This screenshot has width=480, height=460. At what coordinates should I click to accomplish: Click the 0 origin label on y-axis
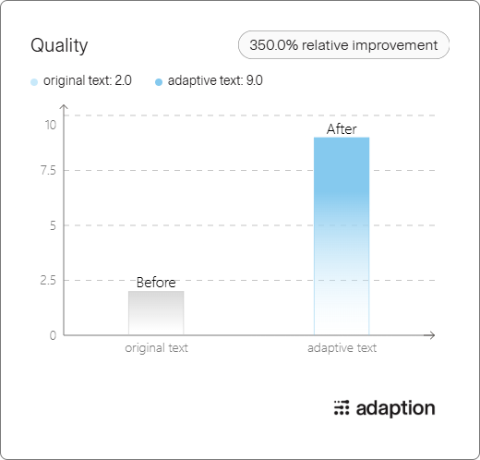pyautogui.click(x=53, y=335)
